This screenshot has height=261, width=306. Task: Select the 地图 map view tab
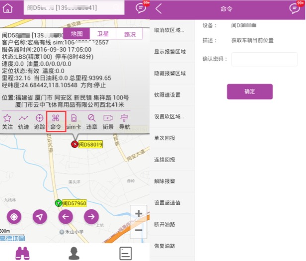click(x=76, y=34)
